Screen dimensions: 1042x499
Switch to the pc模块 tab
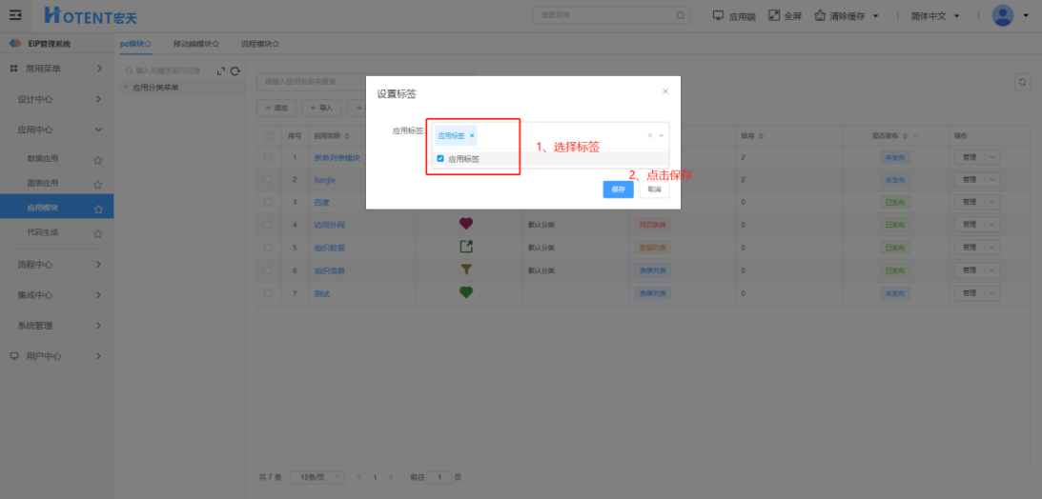coord(135,44)
